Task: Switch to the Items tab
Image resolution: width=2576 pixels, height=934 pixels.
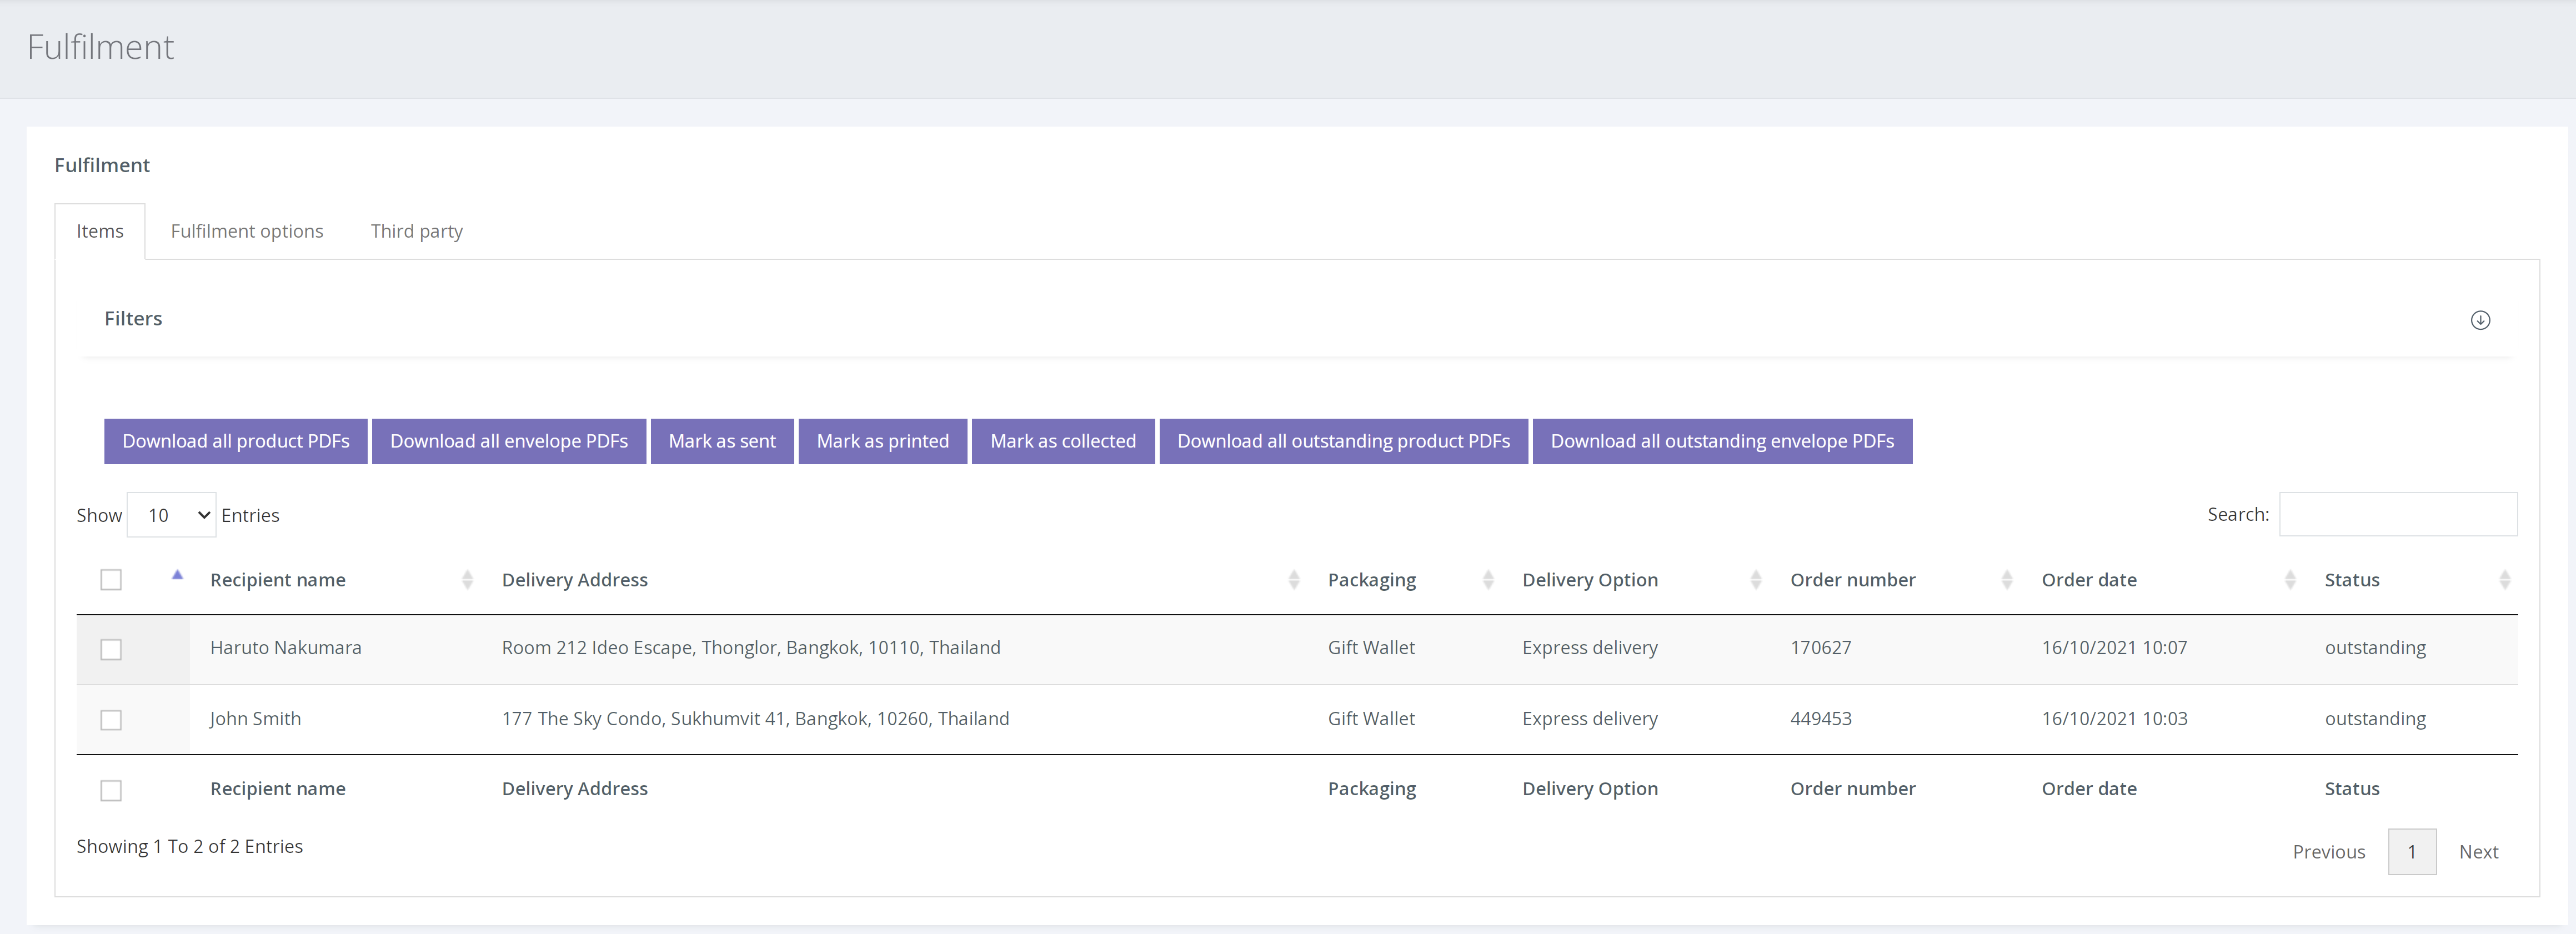Action: click(100, 231)
